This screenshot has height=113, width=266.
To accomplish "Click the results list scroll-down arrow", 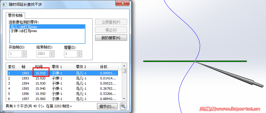I will pyautogui.click(x=124, y=98).
